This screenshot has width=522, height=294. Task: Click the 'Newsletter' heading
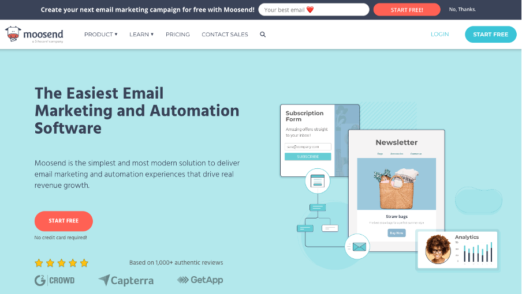point(397,142)
